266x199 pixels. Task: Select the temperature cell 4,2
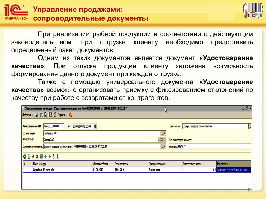tap(199, 170)
